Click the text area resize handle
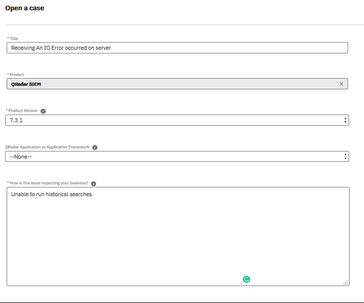Screen dimensions: 364x303 345,282
